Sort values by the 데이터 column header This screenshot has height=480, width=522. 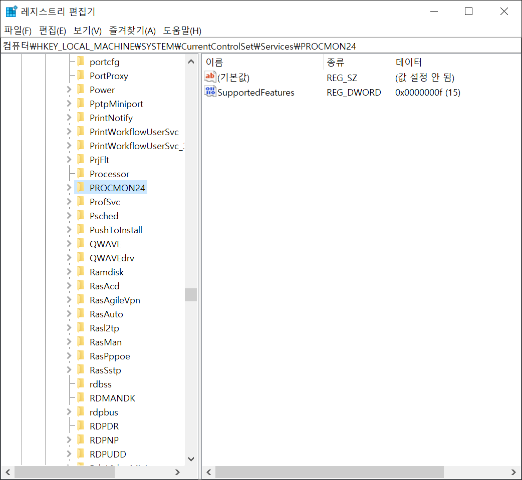click(x=456, y=62)
